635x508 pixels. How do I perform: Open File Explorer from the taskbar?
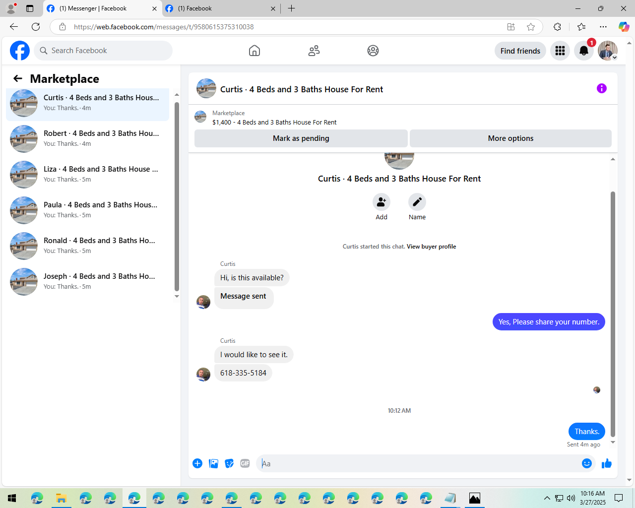pos(61,498)
